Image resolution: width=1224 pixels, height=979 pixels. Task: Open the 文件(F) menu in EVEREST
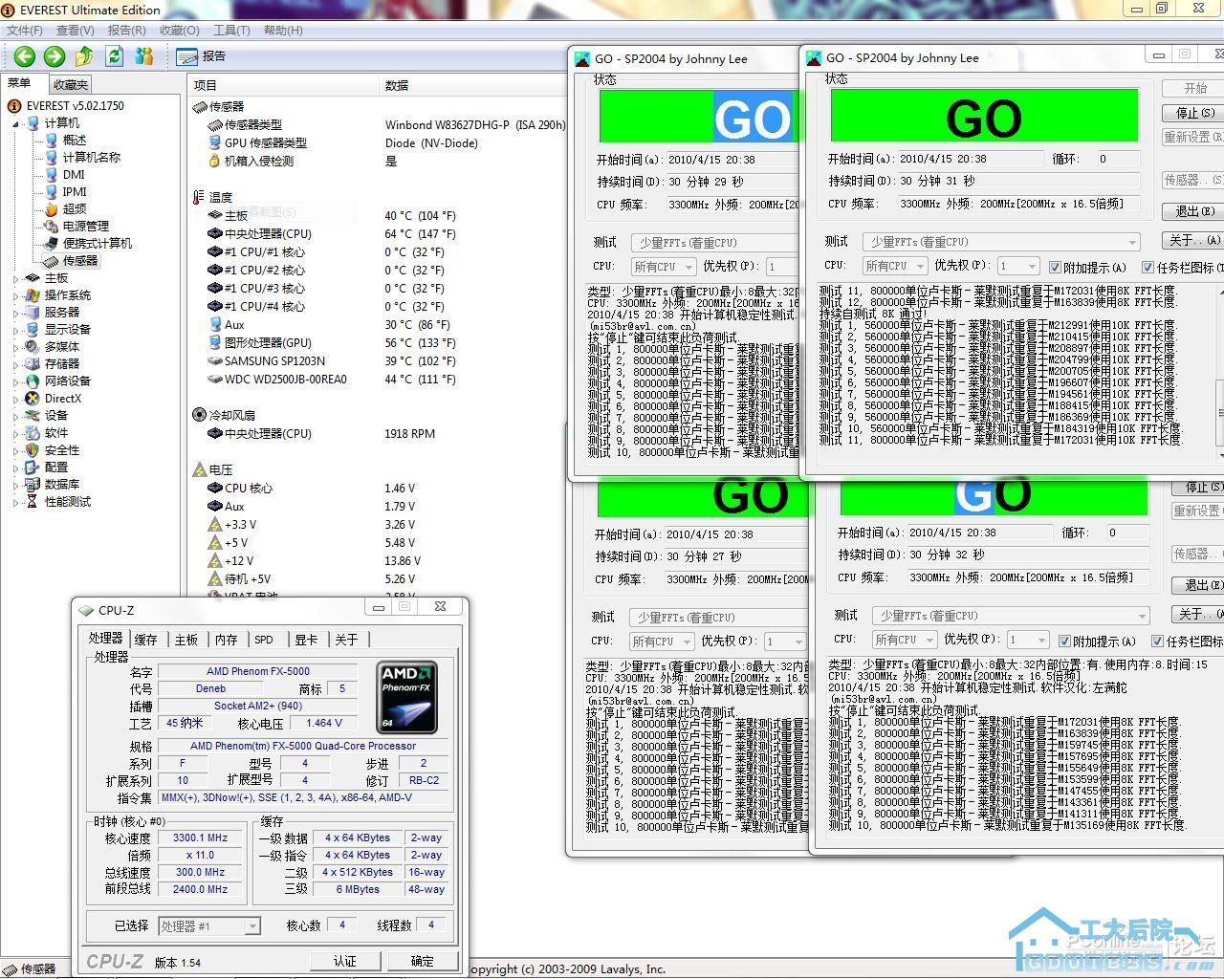pyautogui.click(x=25, y=31)
